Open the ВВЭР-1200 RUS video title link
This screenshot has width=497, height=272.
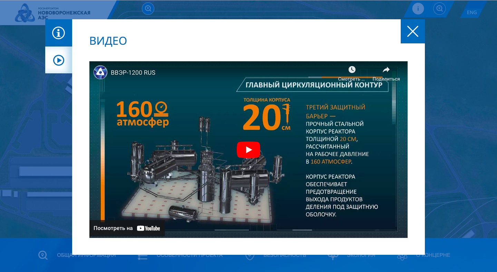pyautogui.click(x=133, y=73)
